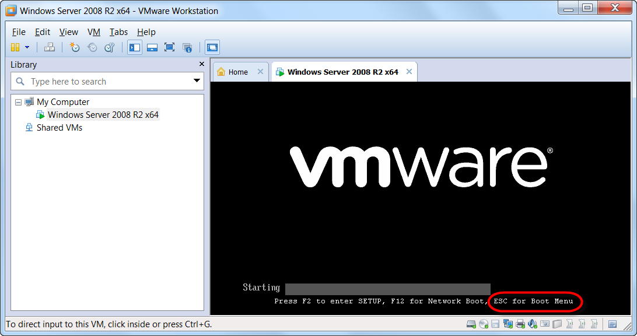
Task: Switch to the Windows Server 2008 R2 x64 tab
Action: pyautogui.click(x=343, y=72)
